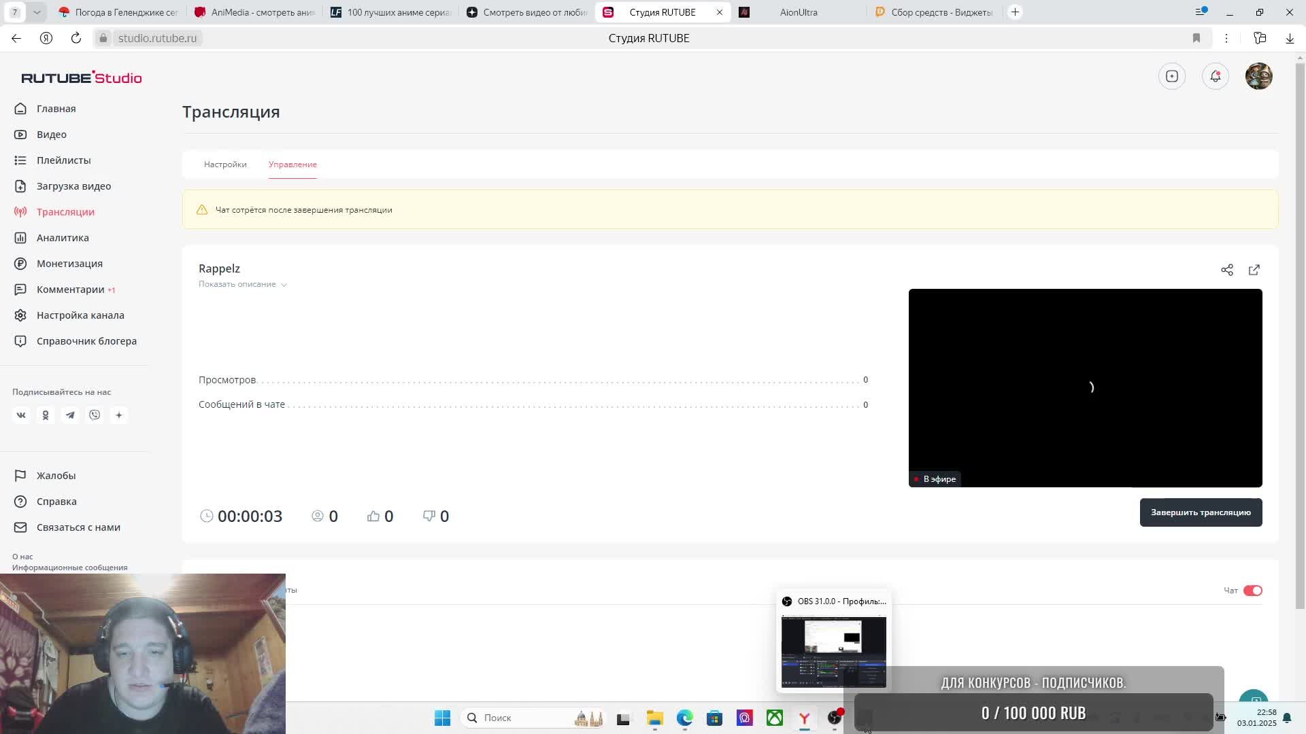Open Связаться с нами link

point(78,527)
